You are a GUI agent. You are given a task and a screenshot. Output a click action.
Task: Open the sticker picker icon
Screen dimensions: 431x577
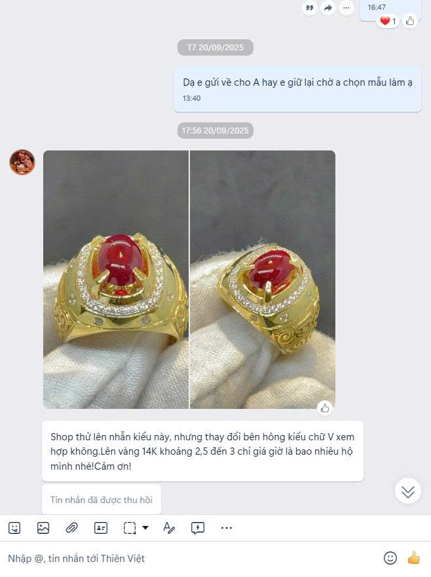coord(14,528)
